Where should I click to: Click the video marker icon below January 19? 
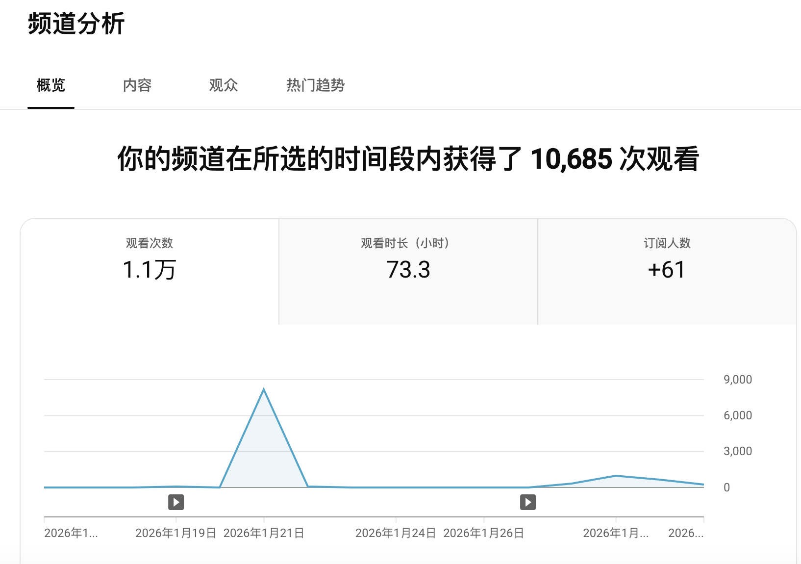(176, 502)
